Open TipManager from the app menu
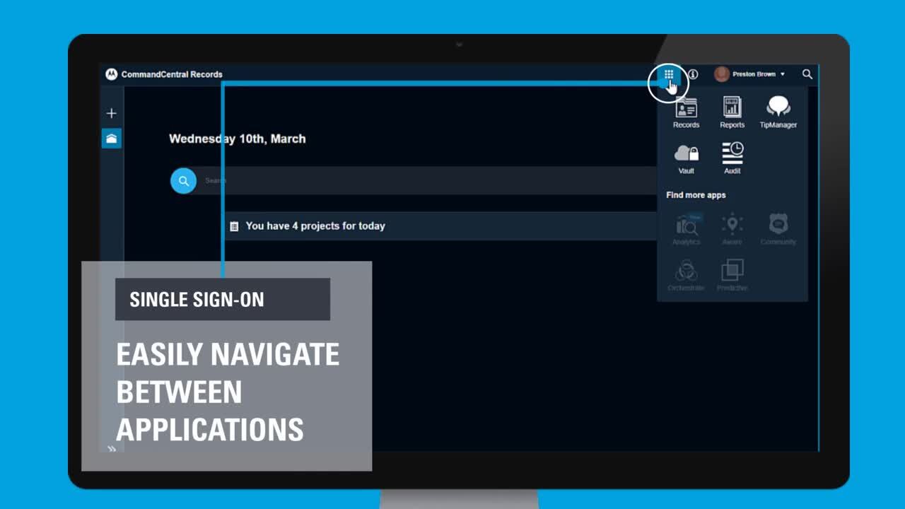Screen dimensions: 905x509 (778, 112)
